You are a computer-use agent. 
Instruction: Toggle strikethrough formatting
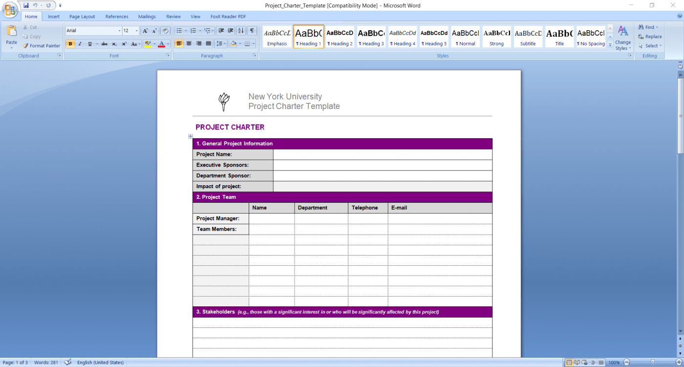(x=104, y=43)
